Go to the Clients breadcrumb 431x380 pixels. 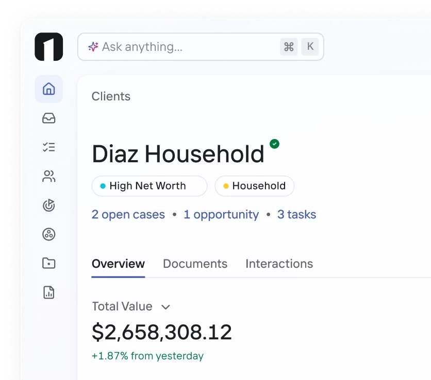[x=111, y=96]
